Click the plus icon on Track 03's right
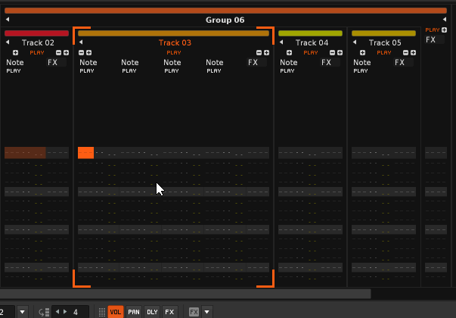Screen dimensions: 456x318 [266, 53]
